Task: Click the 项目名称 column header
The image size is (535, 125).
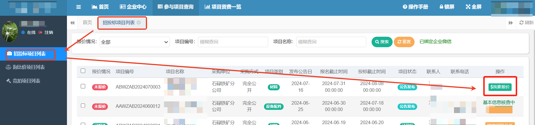Action: (175, 72)
